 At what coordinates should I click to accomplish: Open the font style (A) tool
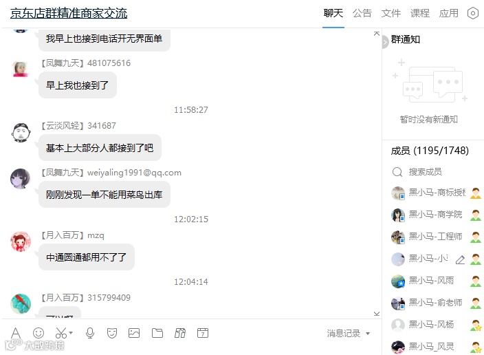point(16,333)
